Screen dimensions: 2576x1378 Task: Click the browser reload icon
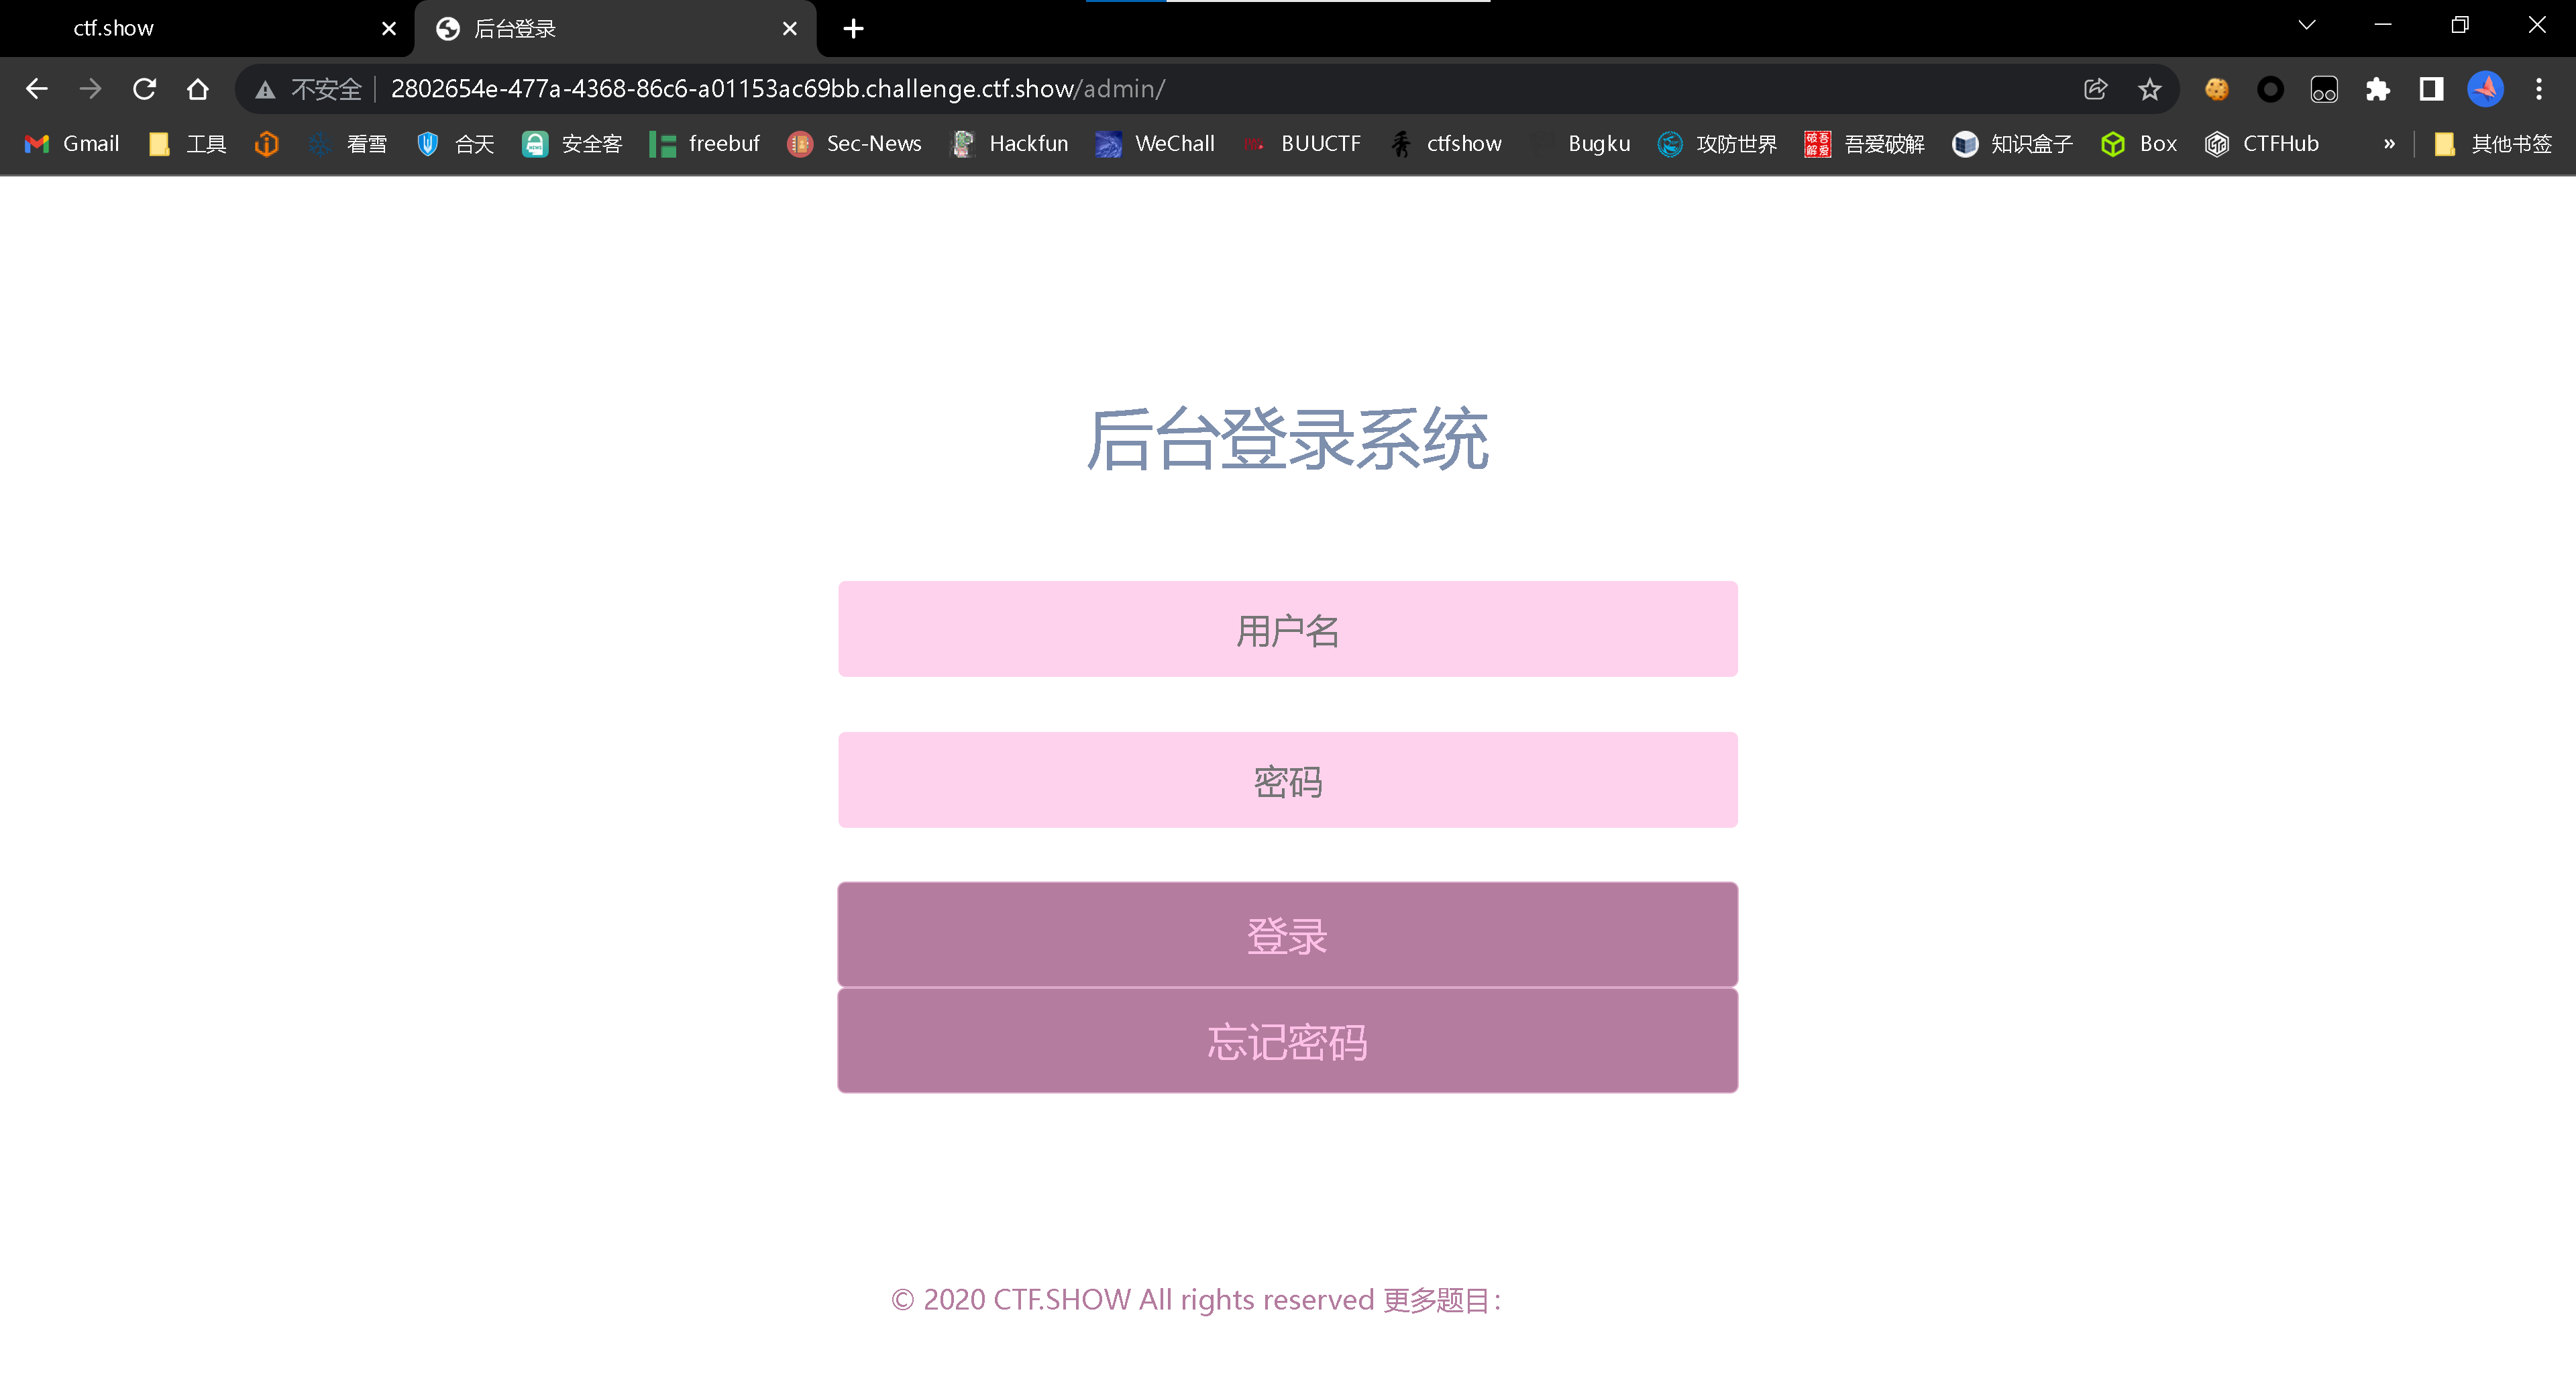coord(144,89)
